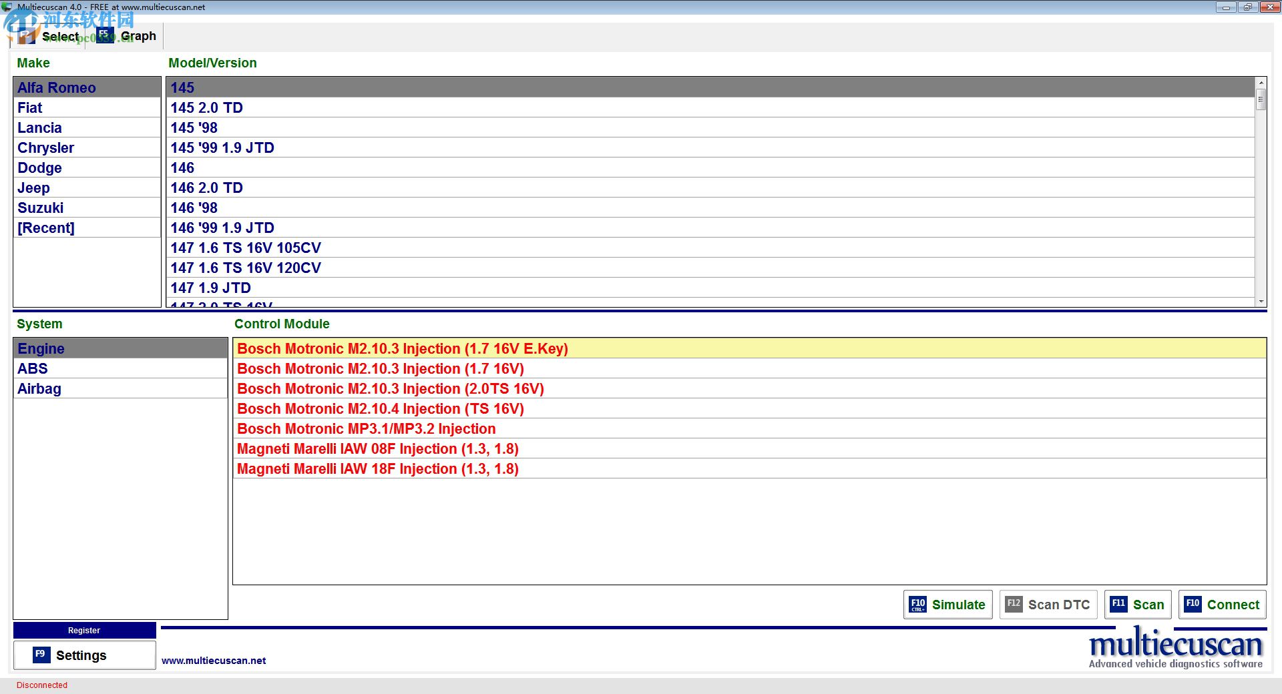Visit www.multiecuscan.net link
The image size is (1282, 694).
[214, 661]
